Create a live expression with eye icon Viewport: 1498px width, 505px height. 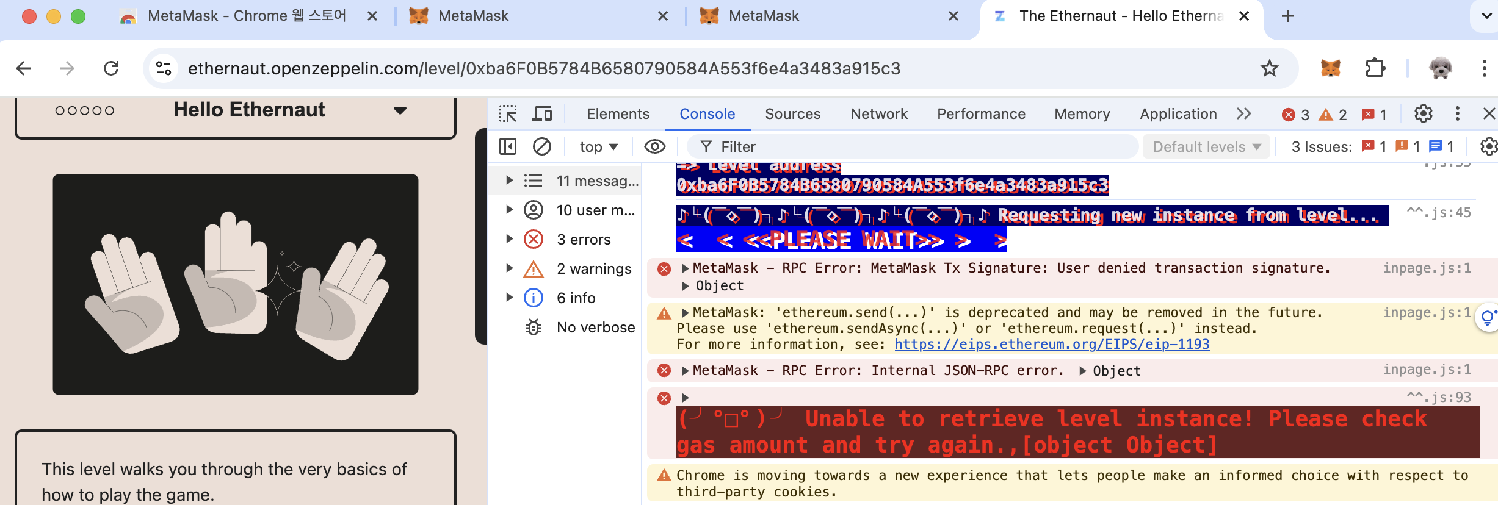(x=655, y=146)
